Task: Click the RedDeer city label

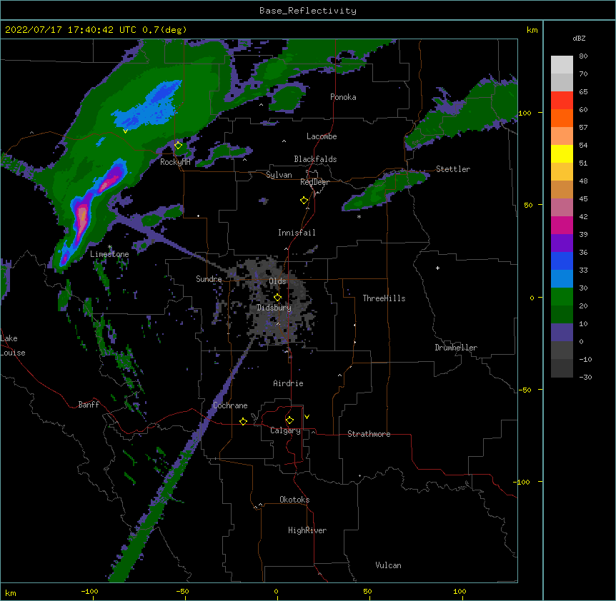Action: [x=314, y=182]
